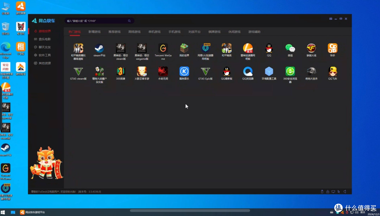This screenshot has height=216, width=380.
Task: Launch the 和平精英 game icon
Action: 227,48
